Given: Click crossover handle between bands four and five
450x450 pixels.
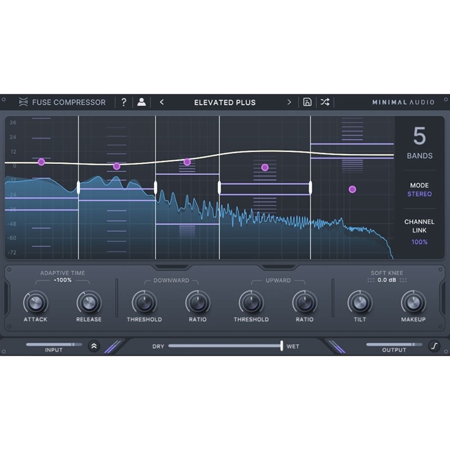Looking at the screenshot, I should pyautogui.click(x=310, y=187).
